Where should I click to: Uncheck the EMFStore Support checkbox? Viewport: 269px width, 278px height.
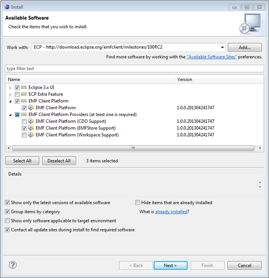[24, 128]
